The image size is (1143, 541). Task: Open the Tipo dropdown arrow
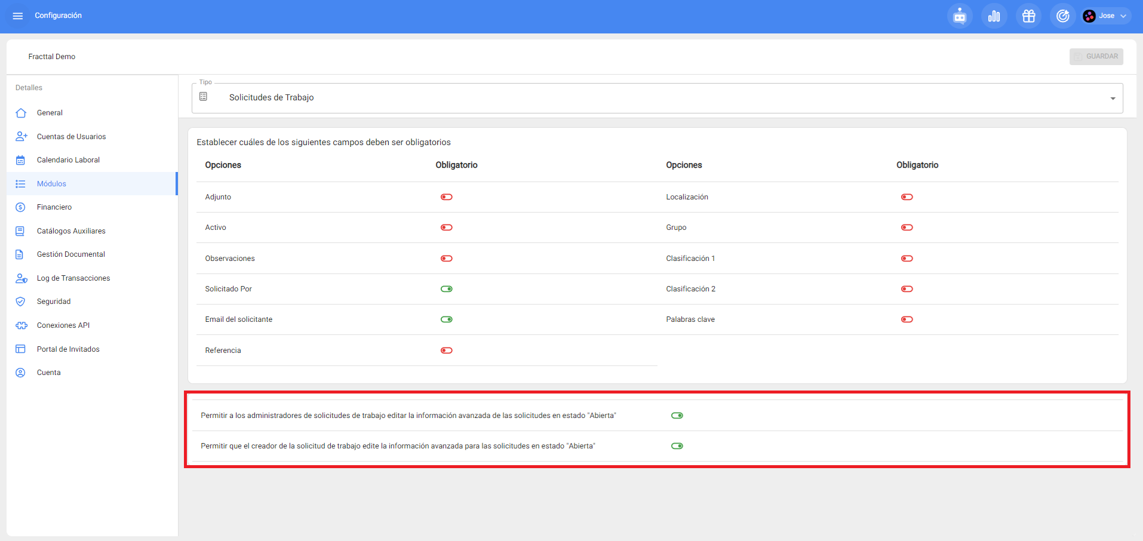[1113, 99]
